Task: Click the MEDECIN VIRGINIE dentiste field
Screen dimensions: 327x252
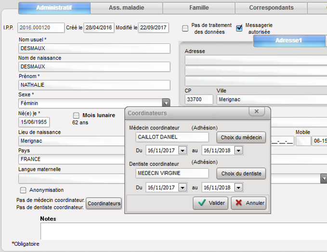Action: tap(172, 173)
